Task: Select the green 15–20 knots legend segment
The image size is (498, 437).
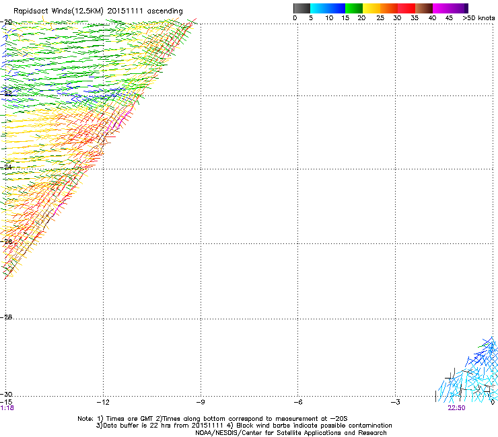Action: (354, 8)
